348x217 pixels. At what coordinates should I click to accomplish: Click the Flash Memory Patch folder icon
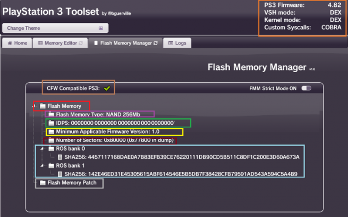coord(43,183)
